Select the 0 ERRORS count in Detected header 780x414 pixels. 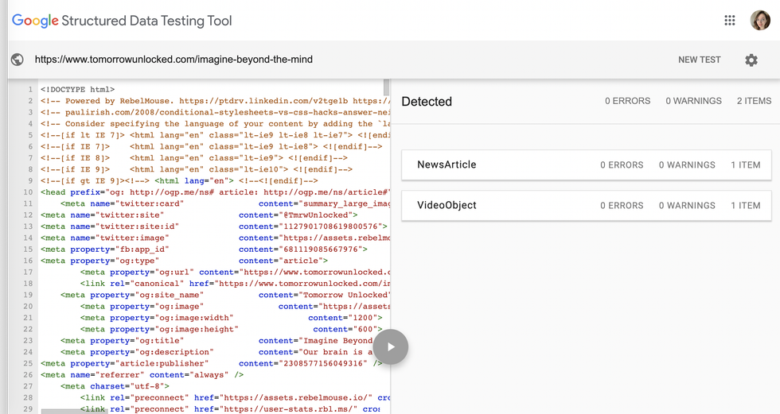coord(627,101)
